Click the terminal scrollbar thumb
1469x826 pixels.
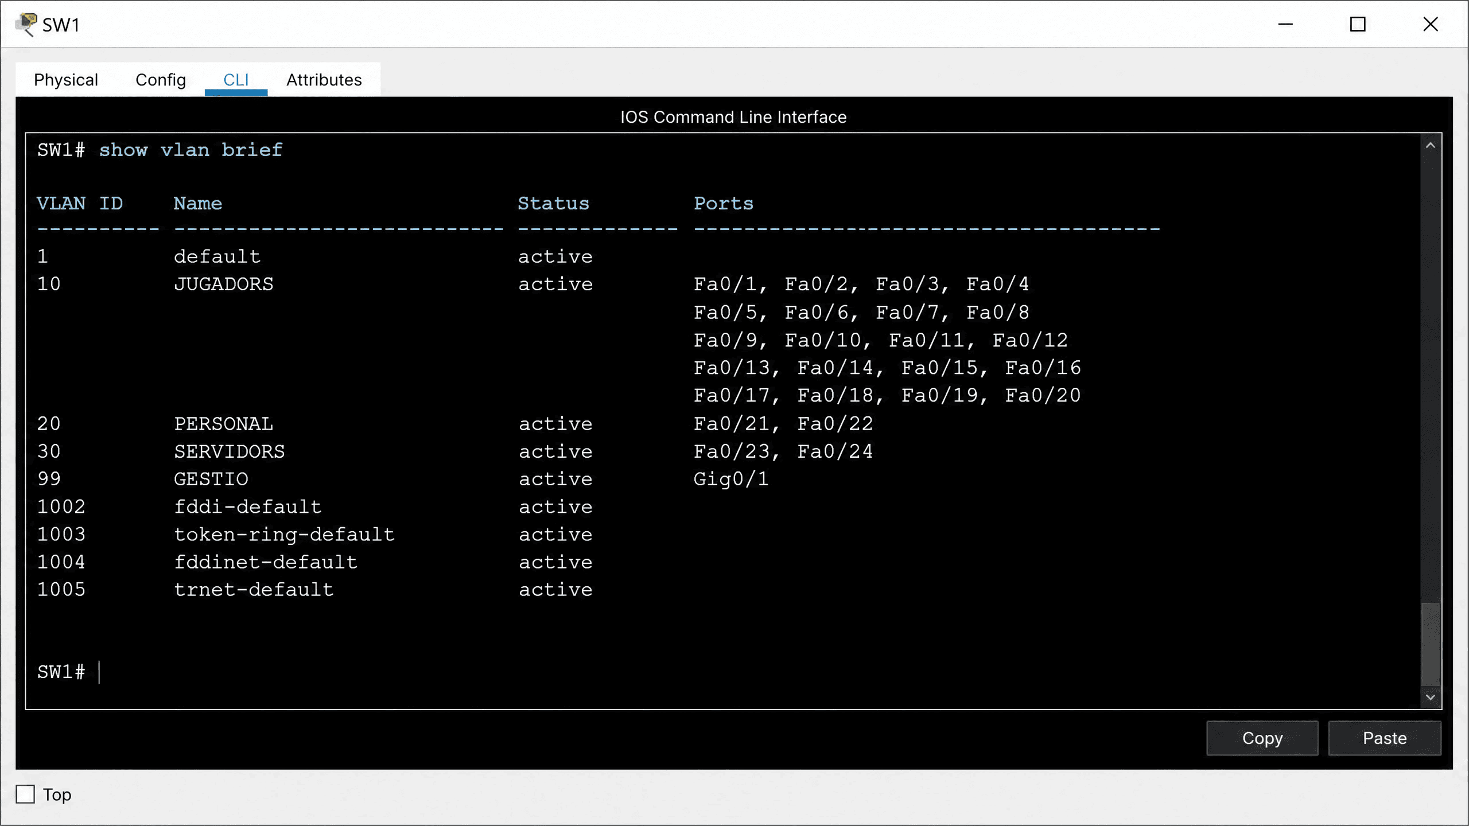[1430, 644]
